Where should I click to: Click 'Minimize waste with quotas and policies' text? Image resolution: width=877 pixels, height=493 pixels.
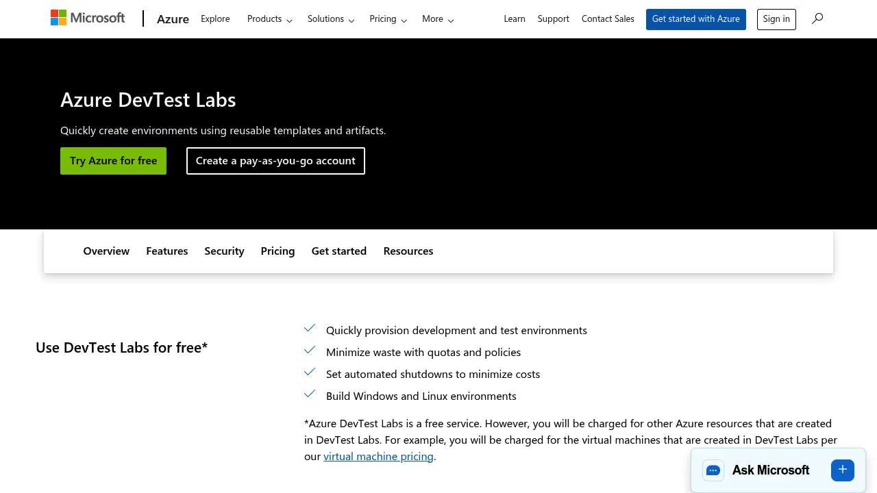pyautogui.click(x=423, y=353)
